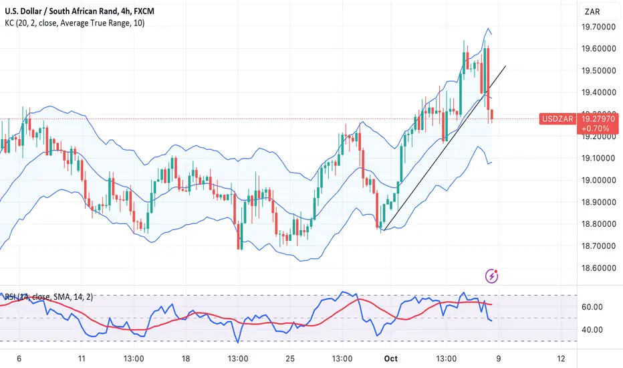Click the 40.00 RSI scale label
The height and width of the screenshot is (368, 623).
click(592, 330)
